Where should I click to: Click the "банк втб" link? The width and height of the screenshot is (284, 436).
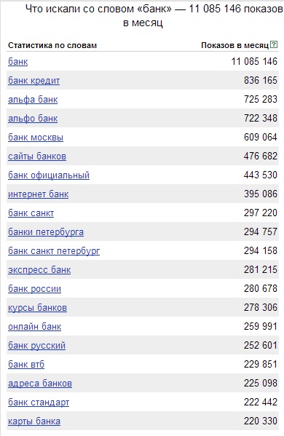[x=26, y=364]
